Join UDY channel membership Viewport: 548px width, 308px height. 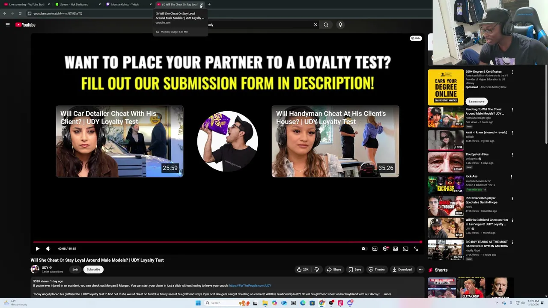pos(75,269)
